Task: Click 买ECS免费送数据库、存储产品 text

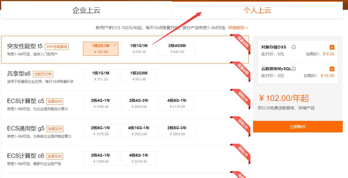Action: [x=286, y=108]
